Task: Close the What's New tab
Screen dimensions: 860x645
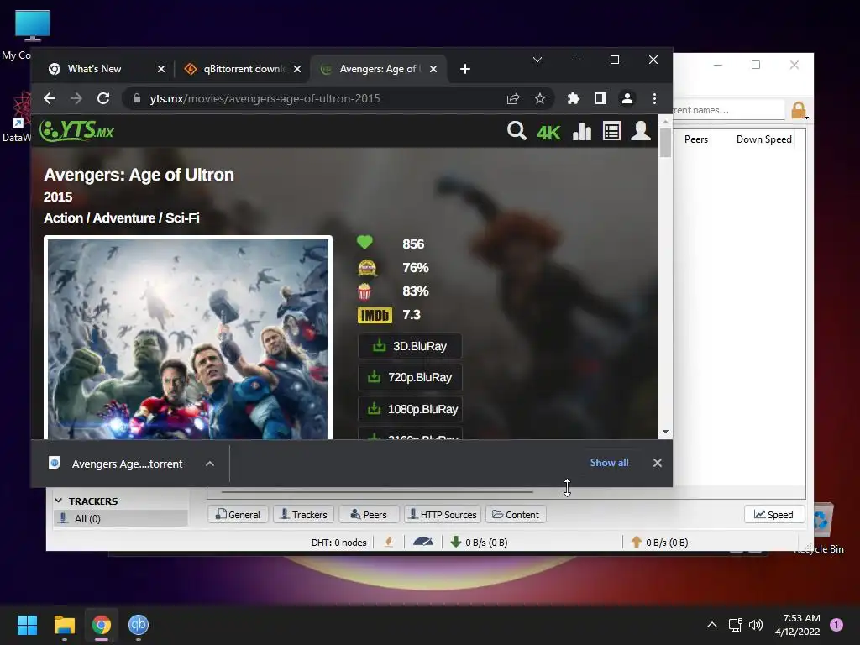Action: click(160, 69)
